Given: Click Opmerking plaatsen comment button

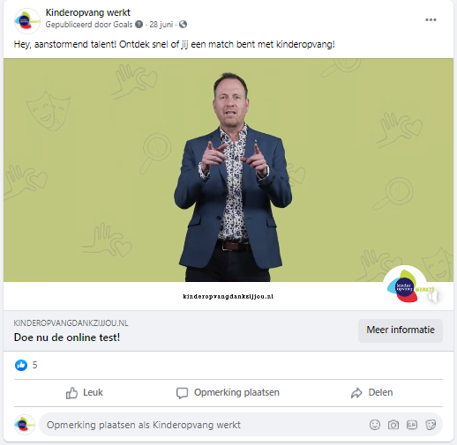Looking at the screenshot, I should pyautogui.click(x=228, y=393).
